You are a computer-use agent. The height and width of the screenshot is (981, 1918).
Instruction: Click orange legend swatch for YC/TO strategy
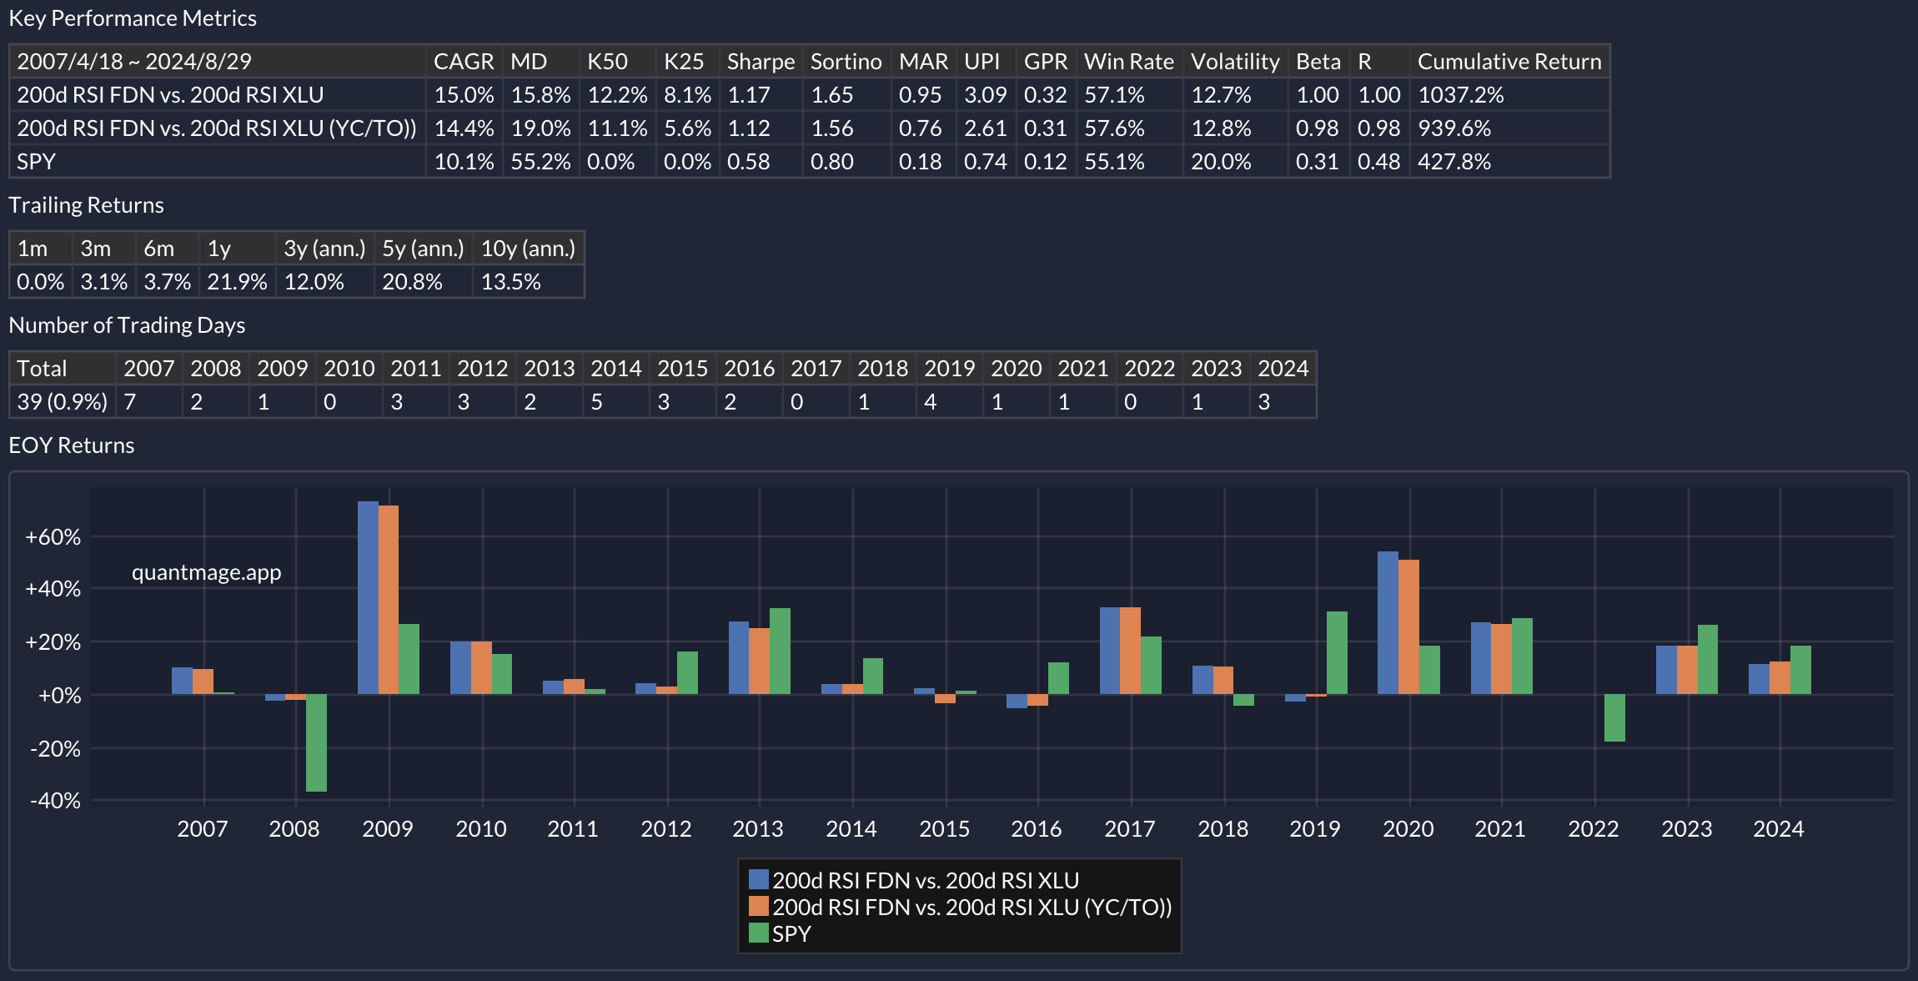coord(758,906)
